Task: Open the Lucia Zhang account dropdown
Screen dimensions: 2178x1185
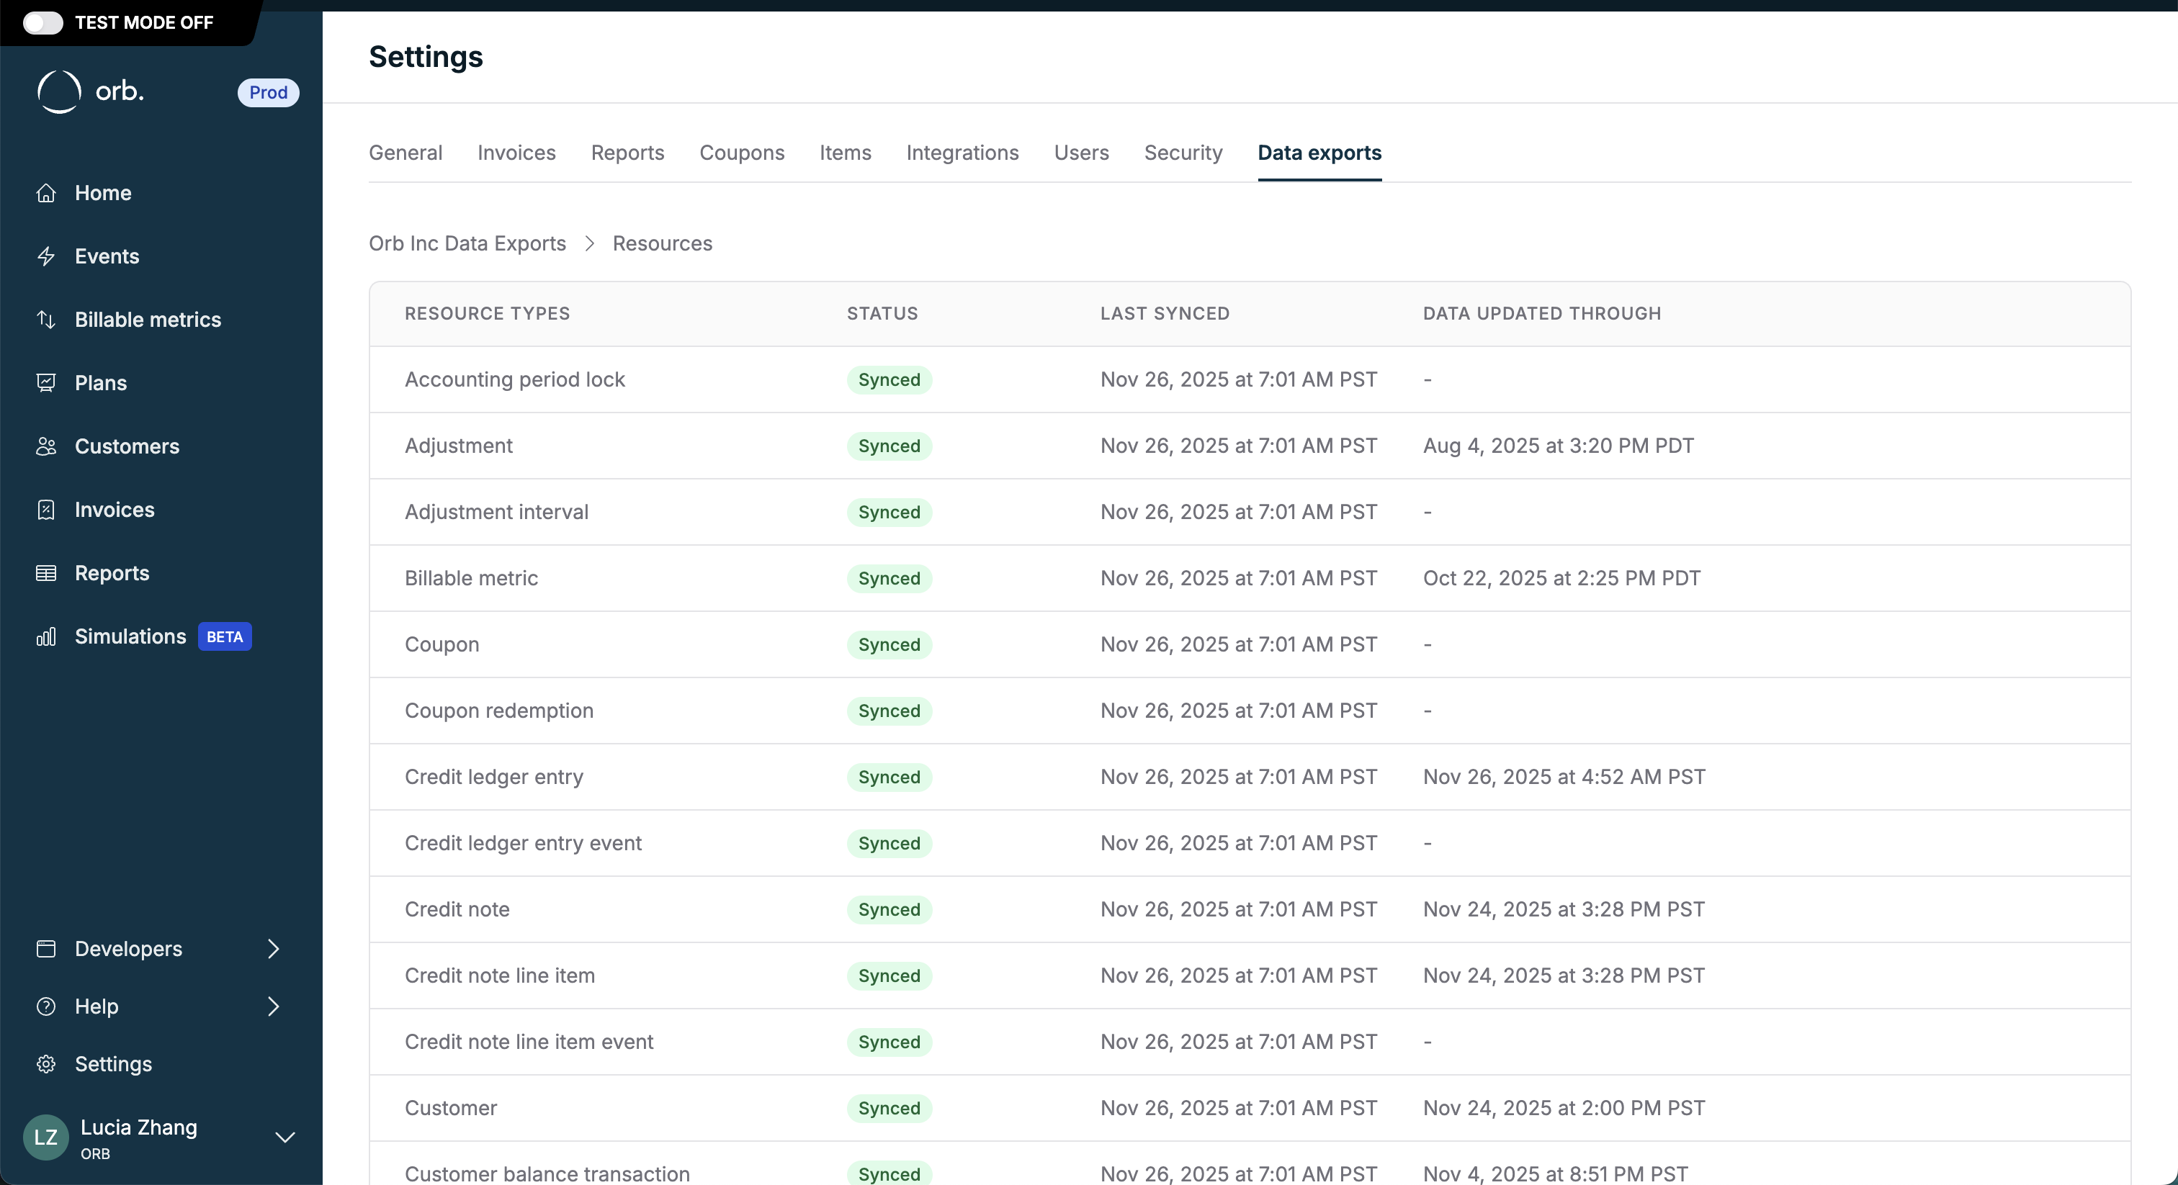Action: coord(285,1137)
